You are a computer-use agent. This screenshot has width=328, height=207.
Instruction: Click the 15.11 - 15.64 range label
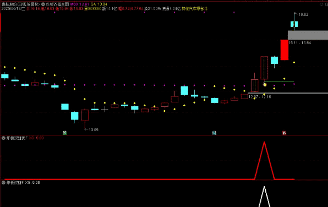(x=299, y=43)
